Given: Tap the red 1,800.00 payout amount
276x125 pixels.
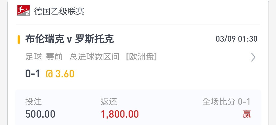Looking at the screenshot, I should pos(120,114).
